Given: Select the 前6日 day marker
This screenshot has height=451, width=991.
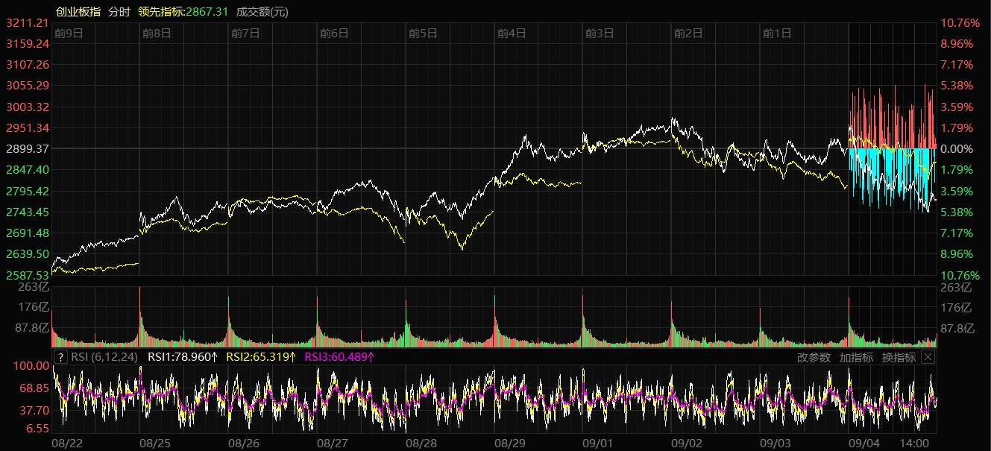Looking at the screenshot, I should coord(334,33).
